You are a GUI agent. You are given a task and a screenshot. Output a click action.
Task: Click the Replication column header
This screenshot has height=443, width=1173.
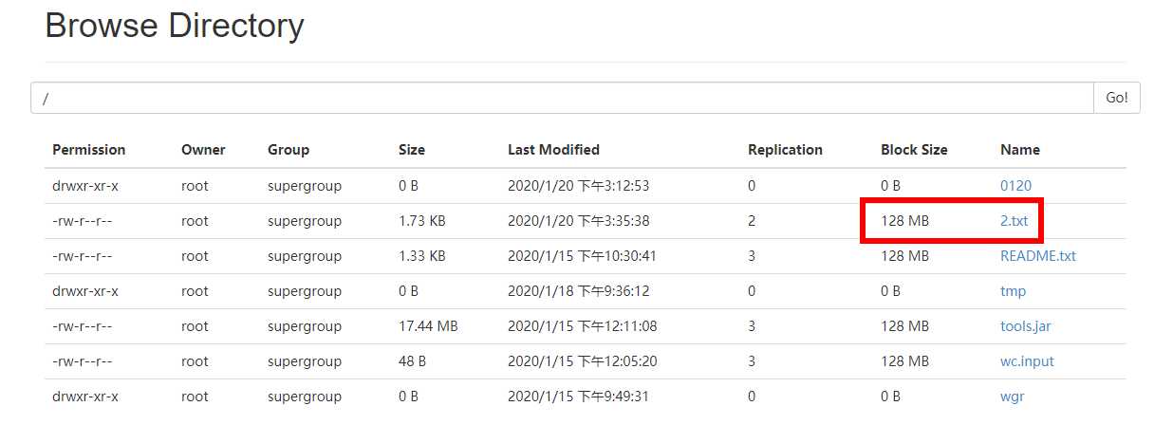pyautogui.click(x=785, y=150)
